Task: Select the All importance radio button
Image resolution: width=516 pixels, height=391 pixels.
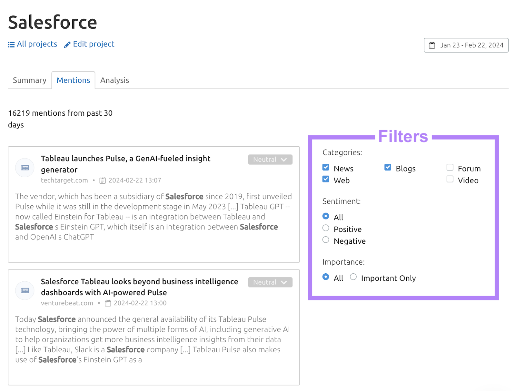Action: click(x=326, y=277)
